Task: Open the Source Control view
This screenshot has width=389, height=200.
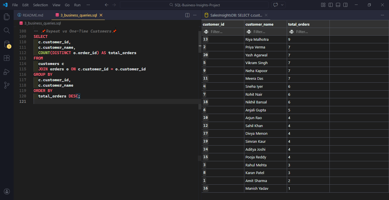Action: (x=7, y=85)
